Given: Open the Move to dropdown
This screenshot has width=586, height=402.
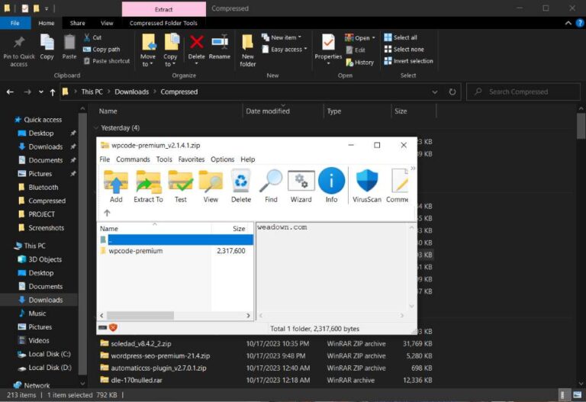Looking at the screenshot, I should tap(148, 50).
